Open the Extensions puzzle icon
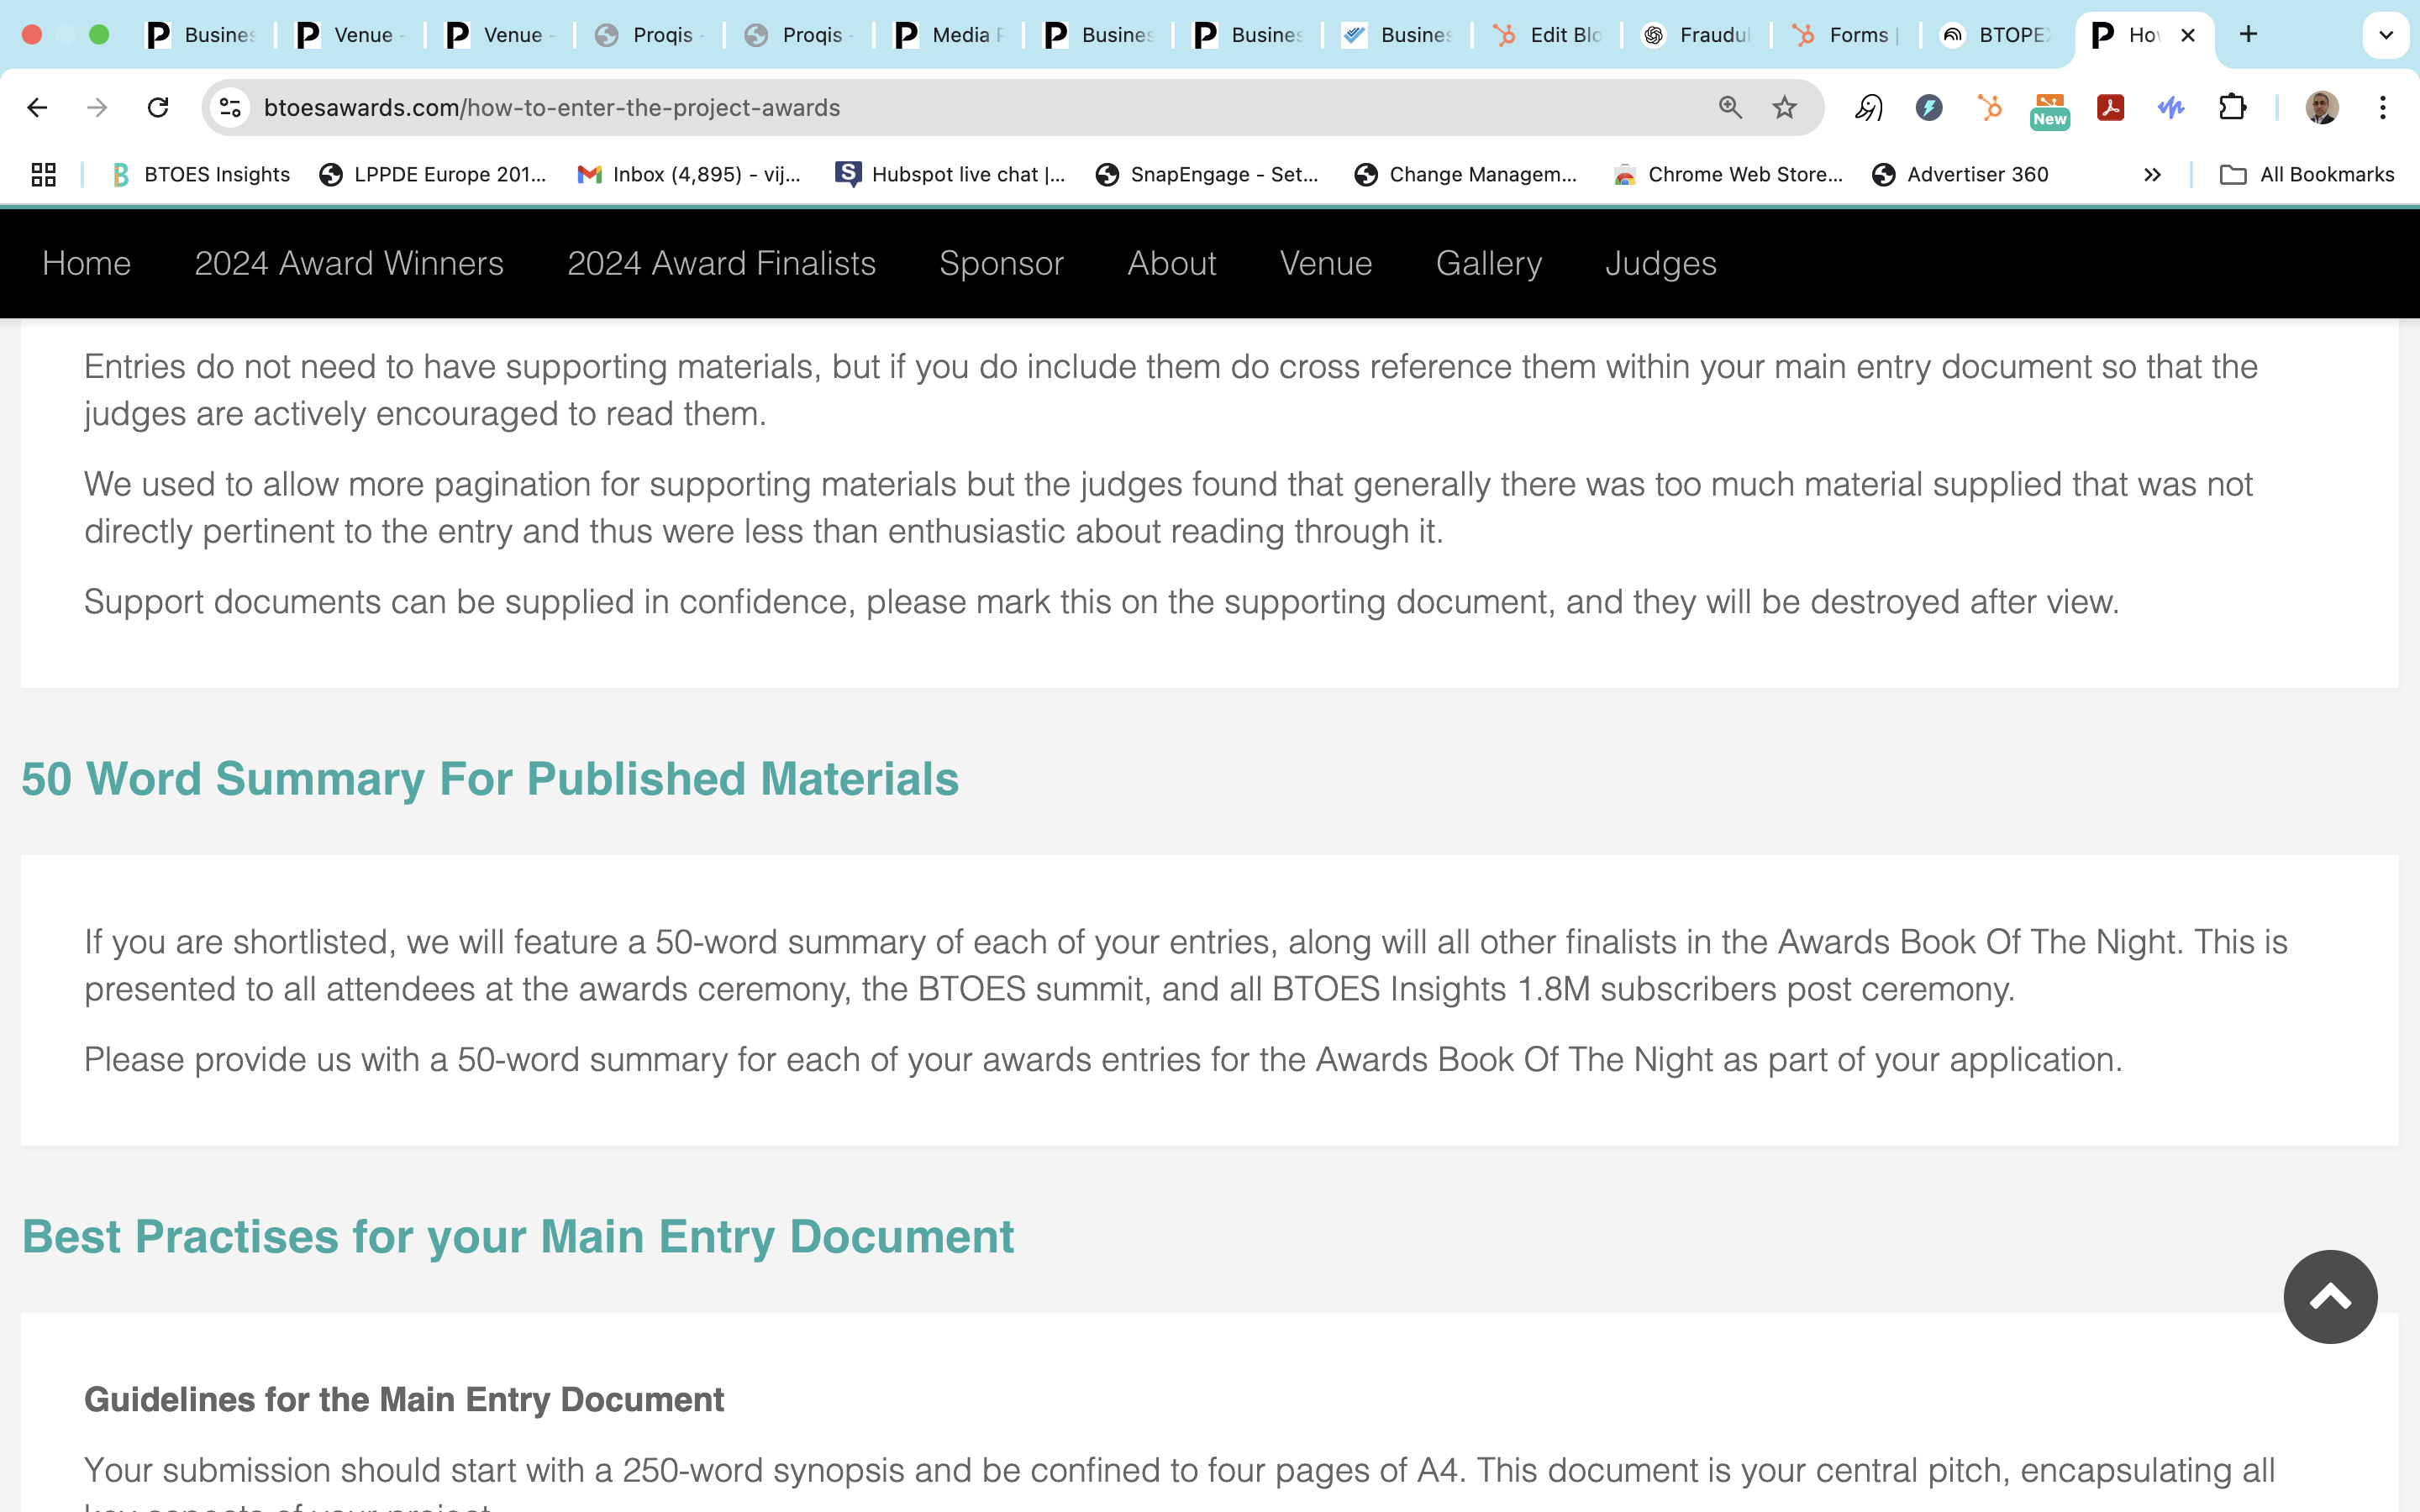 [x=2232, y=107]
